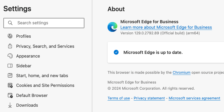Click the Microsoft Edge logo
Image resolution: width=224 pixels, height=112 pixels.
(112, 27)
